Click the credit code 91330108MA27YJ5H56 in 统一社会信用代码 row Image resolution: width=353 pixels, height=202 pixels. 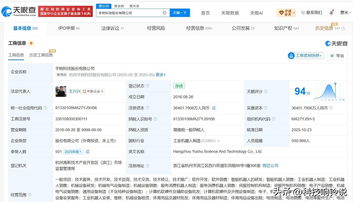76,108
